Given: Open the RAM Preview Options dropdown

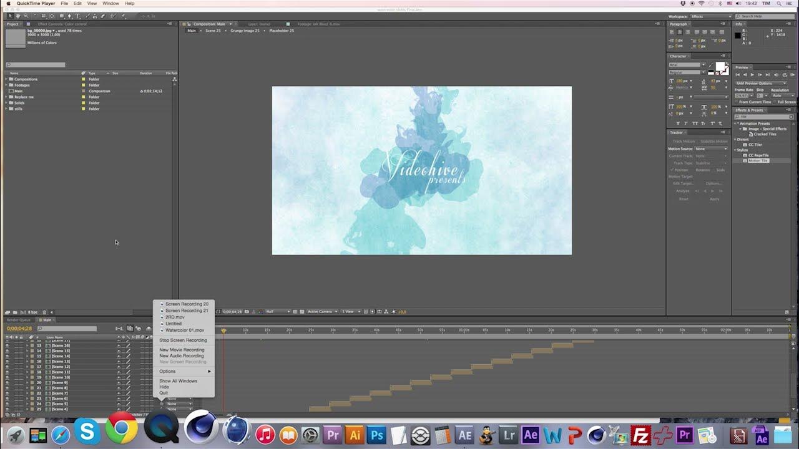Looking at the screenshot, I should (x=760, y=83).
